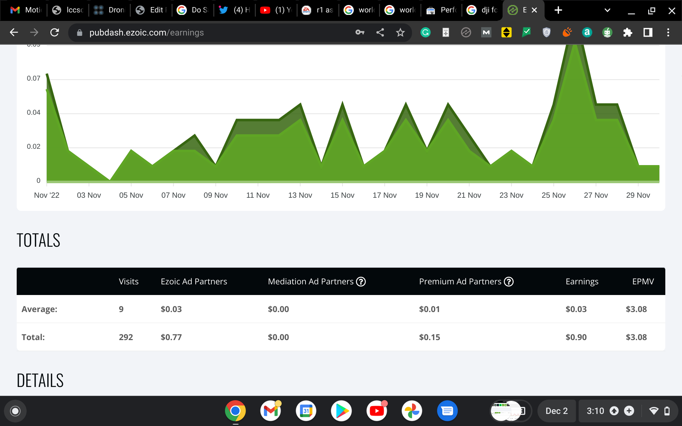Open Gmail from the shelf

tap(271, 411)
